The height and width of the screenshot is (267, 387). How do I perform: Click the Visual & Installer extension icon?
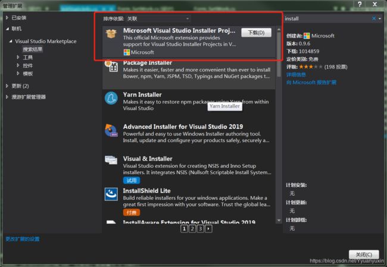pos(111,160)
